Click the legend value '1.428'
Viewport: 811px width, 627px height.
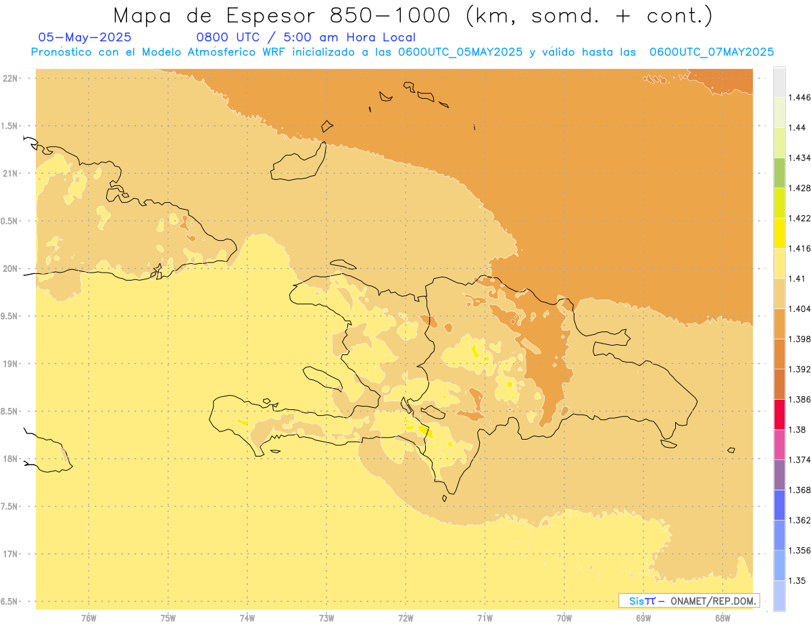click(x=799, y=188)
